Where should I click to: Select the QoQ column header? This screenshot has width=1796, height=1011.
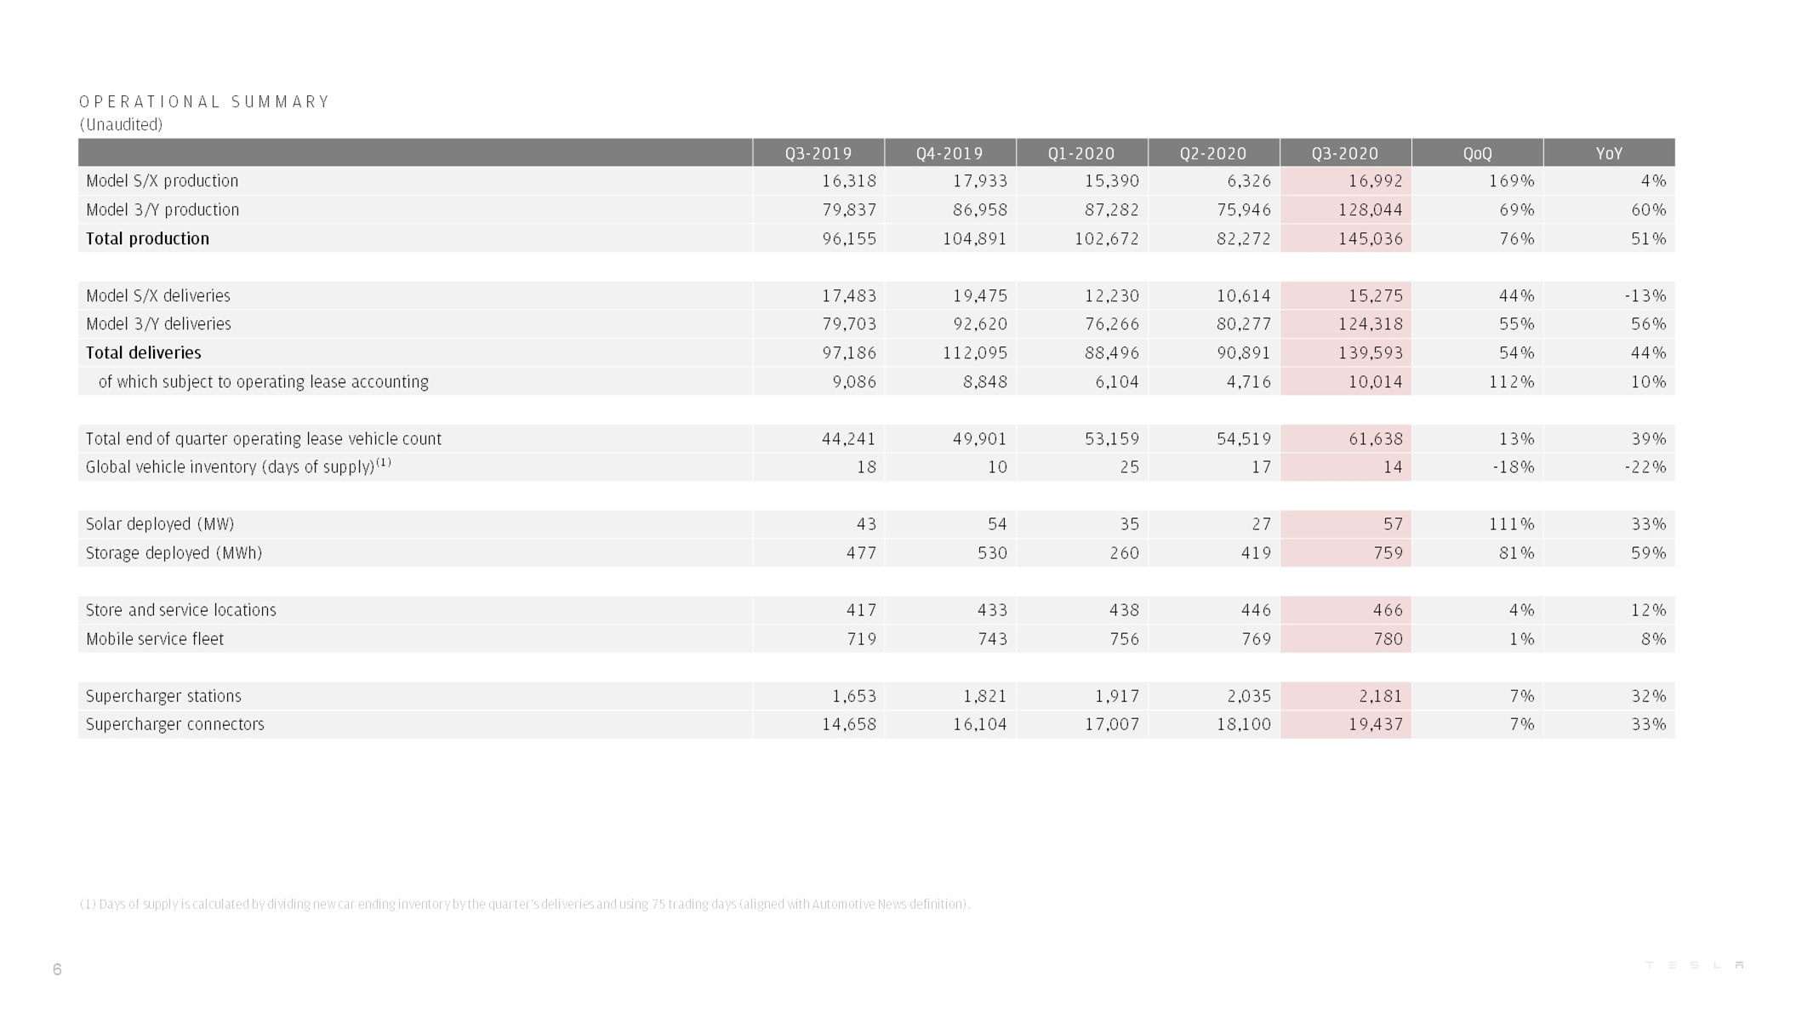pyautogui.click(x=1477, y=153)
